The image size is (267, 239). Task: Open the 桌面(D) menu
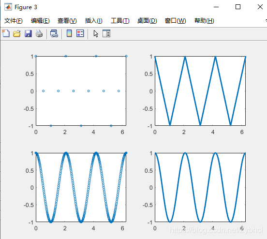pos(147,21)
